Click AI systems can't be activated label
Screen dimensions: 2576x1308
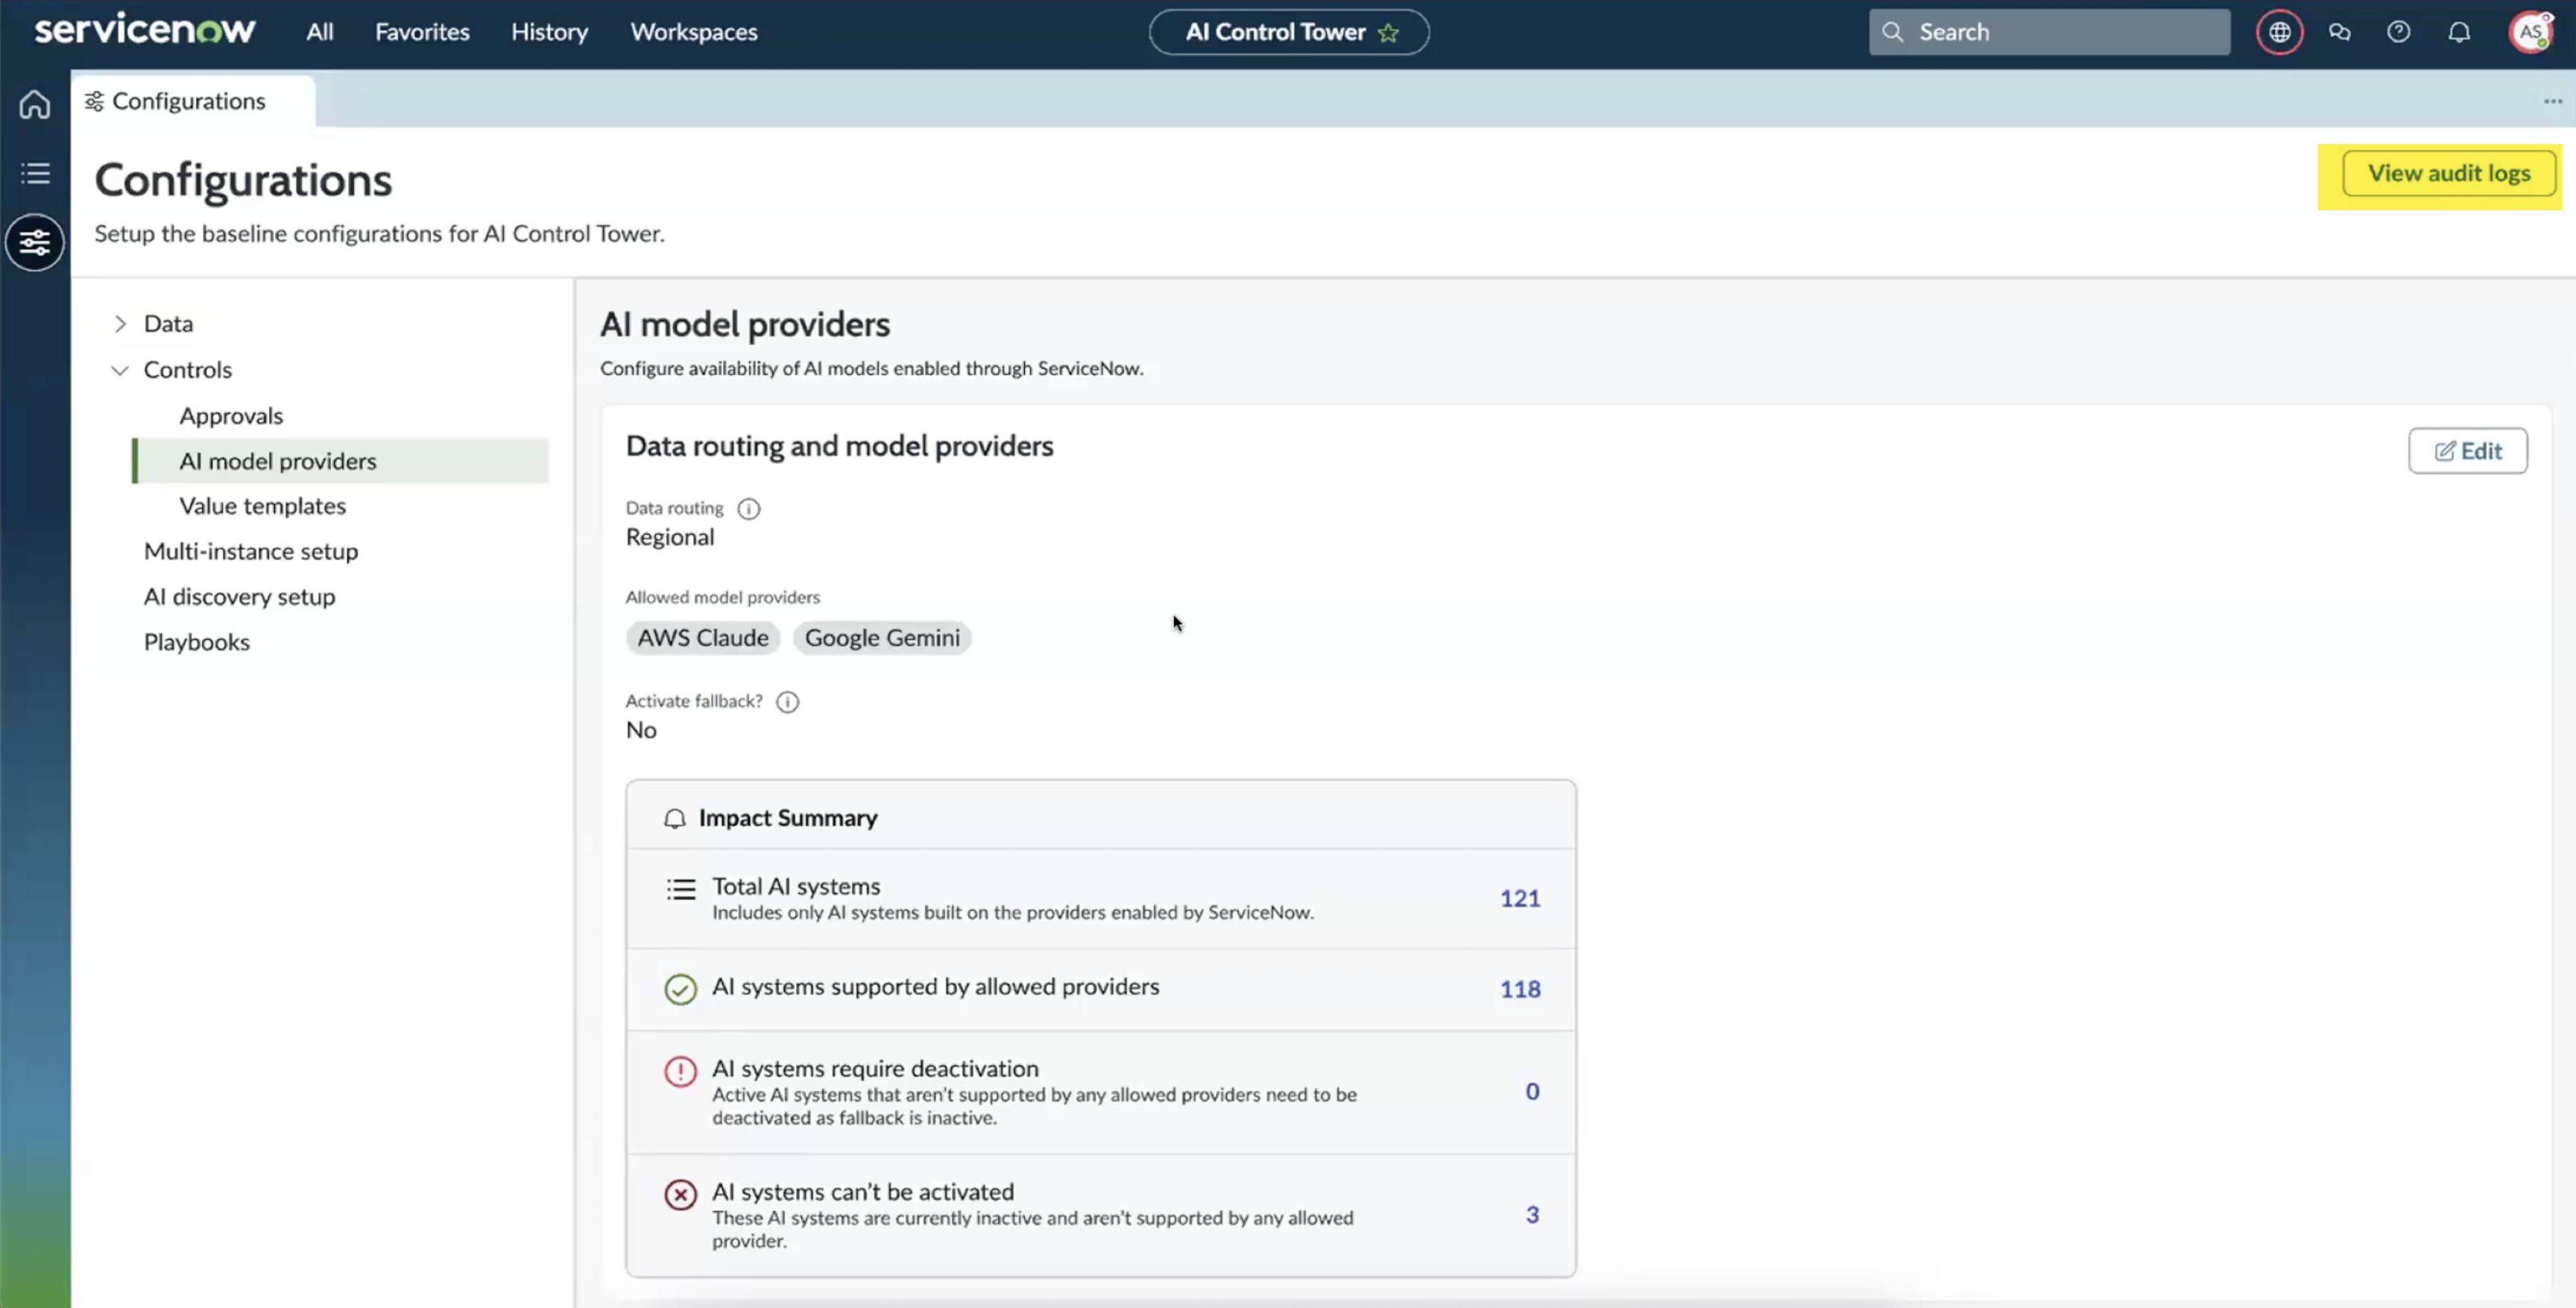coord(862,1192)
